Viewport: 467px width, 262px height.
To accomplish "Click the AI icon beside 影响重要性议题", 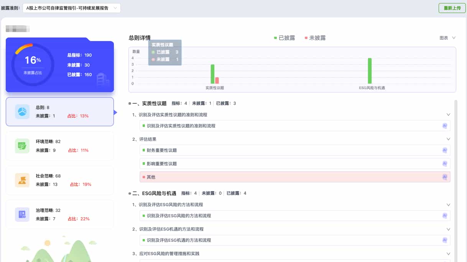I will [445, 163].
